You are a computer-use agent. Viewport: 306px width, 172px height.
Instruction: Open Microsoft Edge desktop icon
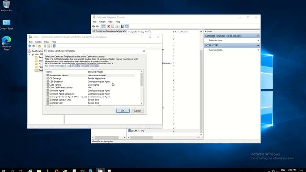click(6, 43)
